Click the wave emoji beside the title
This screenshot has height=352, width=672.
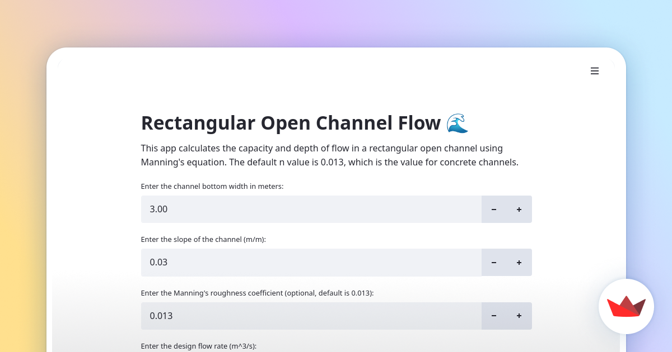(457, 122)
